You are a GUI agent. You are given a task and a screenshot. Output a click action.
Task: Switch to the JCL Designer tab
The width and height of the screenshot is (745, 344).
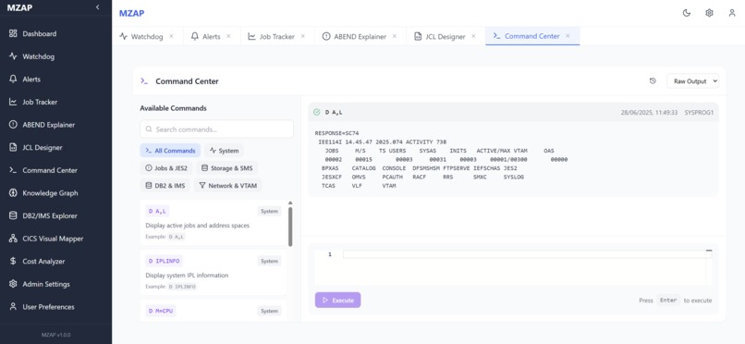446,37
